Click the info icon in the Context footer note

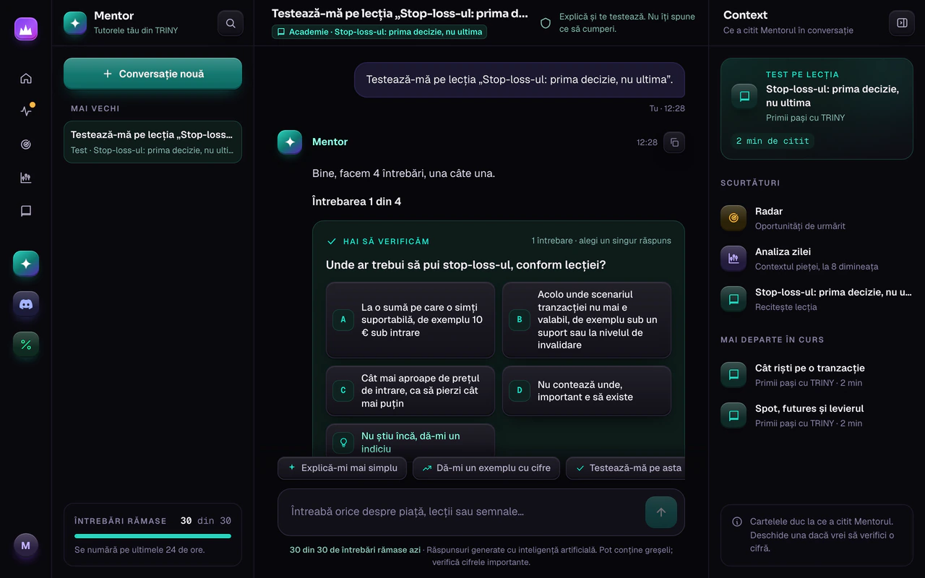[737, 522]
